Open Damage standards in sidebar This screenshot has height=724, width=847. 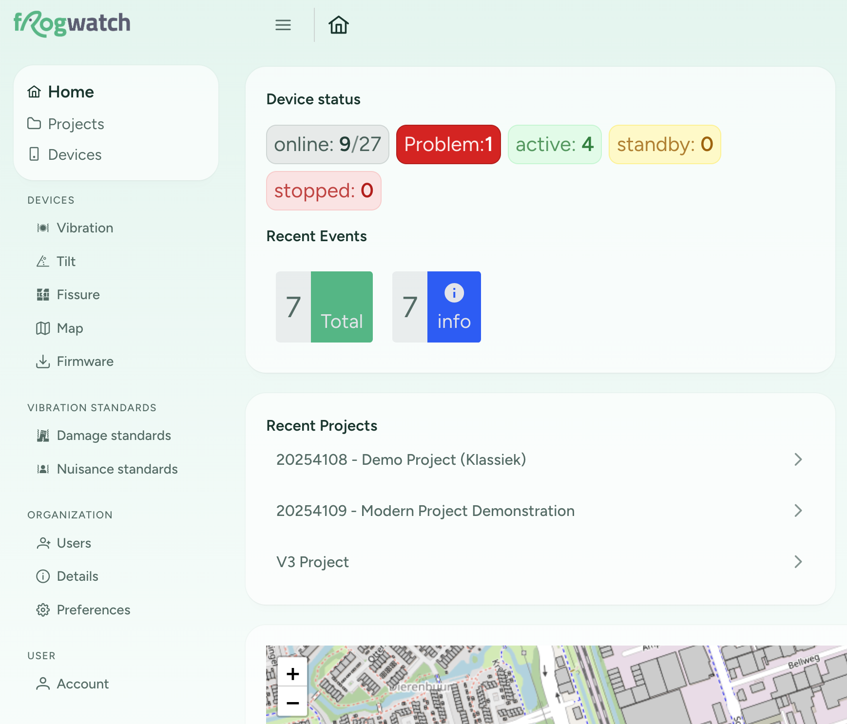pos(114,436)
